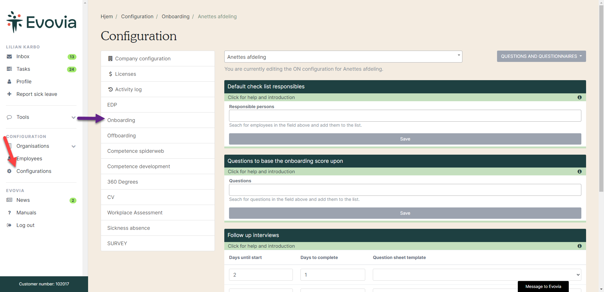Open Configurations in sidebar

34,171
